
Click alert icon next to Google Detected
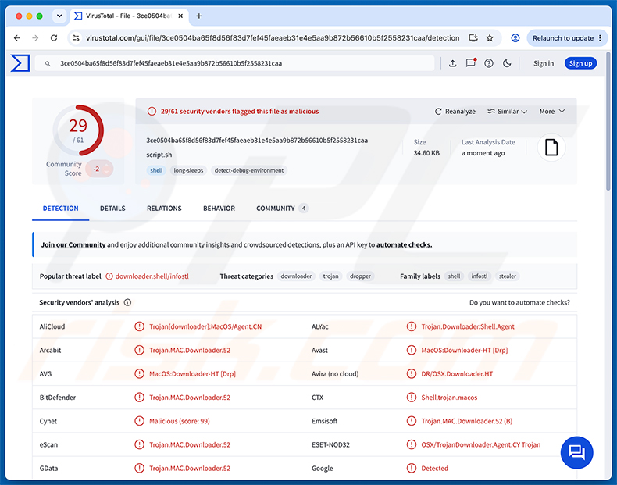[411, 468]
